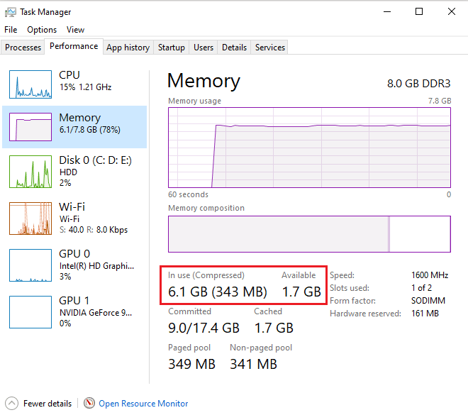Select the Wi-Fi throughput graph thumbnail
The height and width of the screenshot is (415, 468).
(x=30, y=218)
